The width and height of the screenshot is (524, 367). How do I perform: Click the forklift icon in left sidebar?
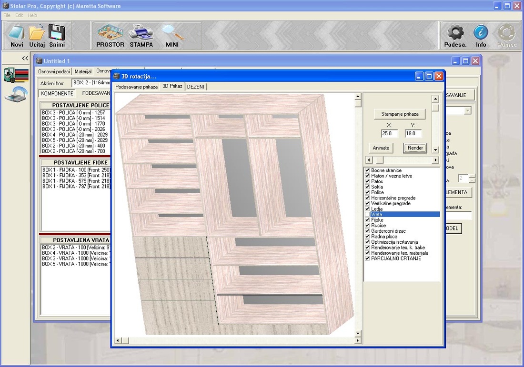(16, 75)
